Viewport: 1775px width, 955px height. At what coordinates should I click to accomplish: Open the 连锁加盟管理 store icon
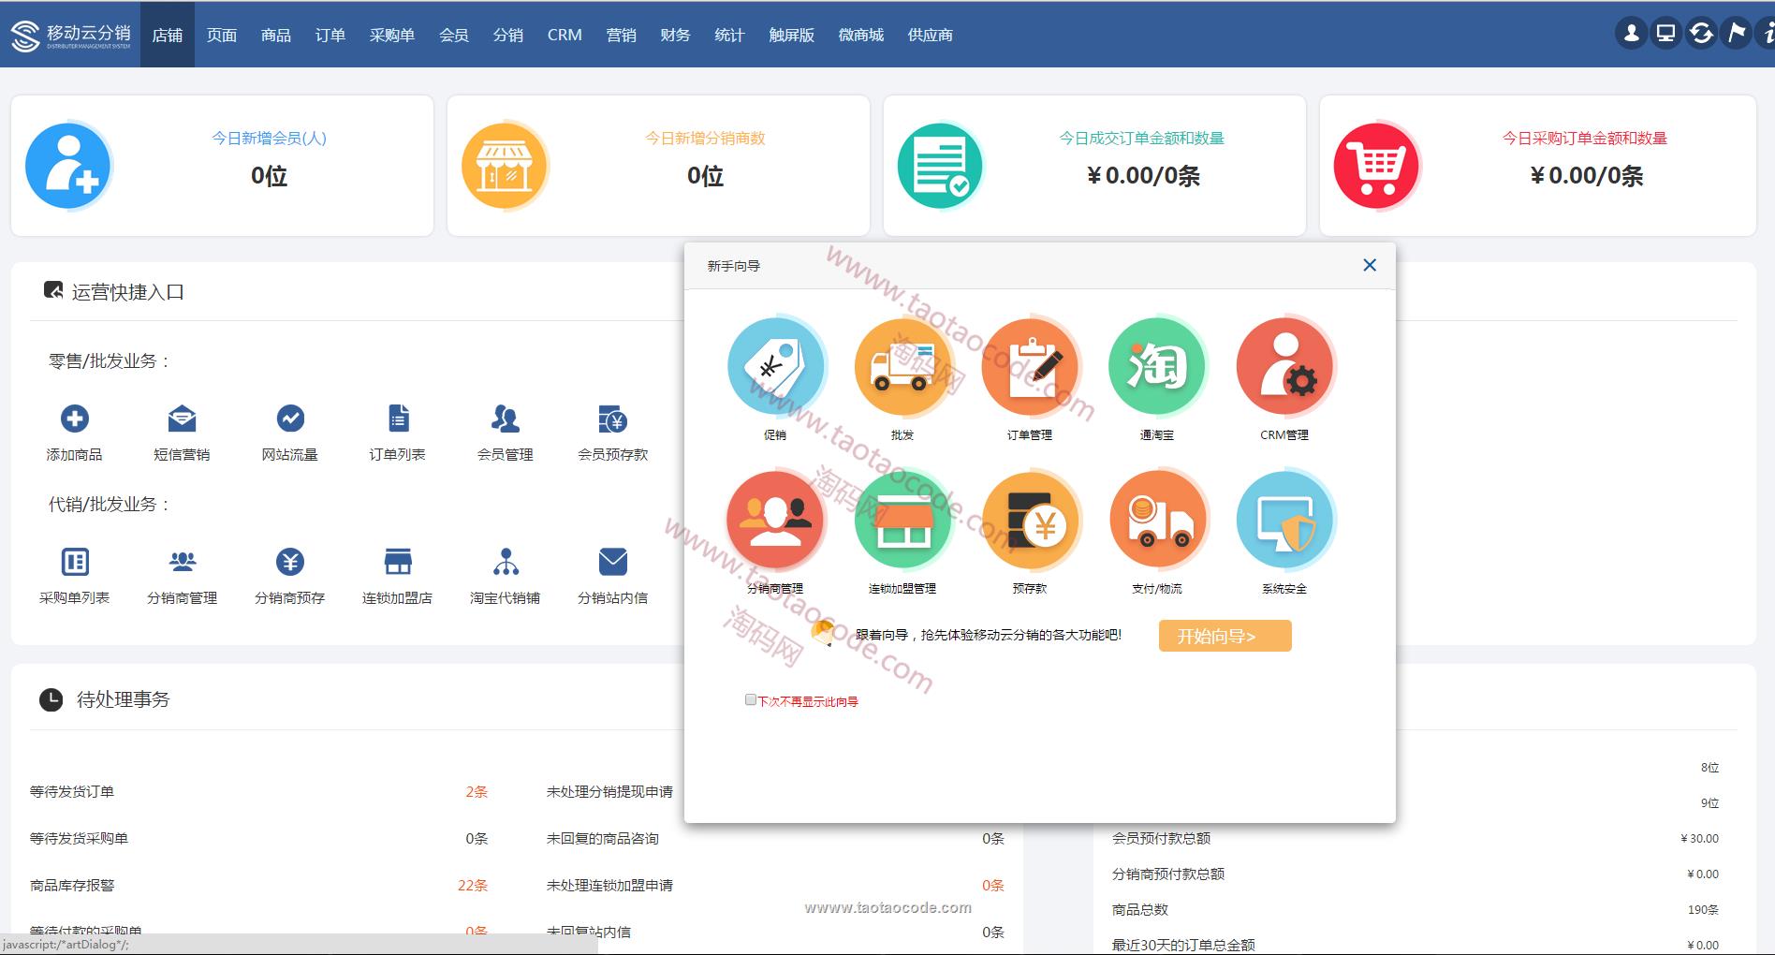point(902,521)
